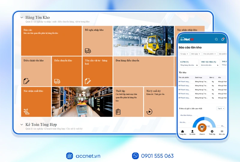Viewport: 240px width, 162px height.
Task: Open the Xác nhận nhập kho tile
Action: coord(190,29)
